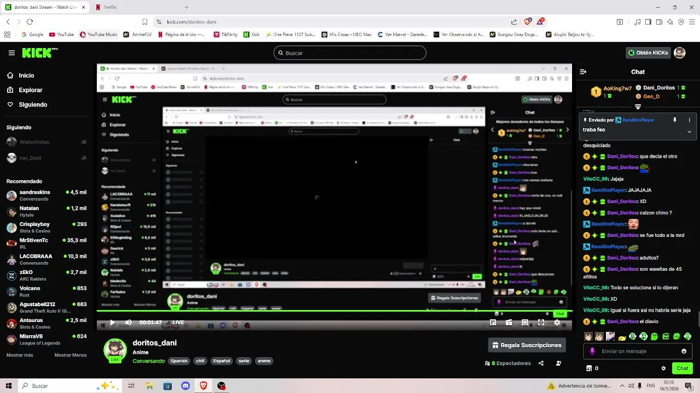The width and height of the screenshot is (700, 393).
Task: Click the stream progress bar
Action: tap(334, 311)
